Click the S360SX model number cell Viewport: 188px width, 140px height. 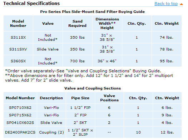coord(18,61)
